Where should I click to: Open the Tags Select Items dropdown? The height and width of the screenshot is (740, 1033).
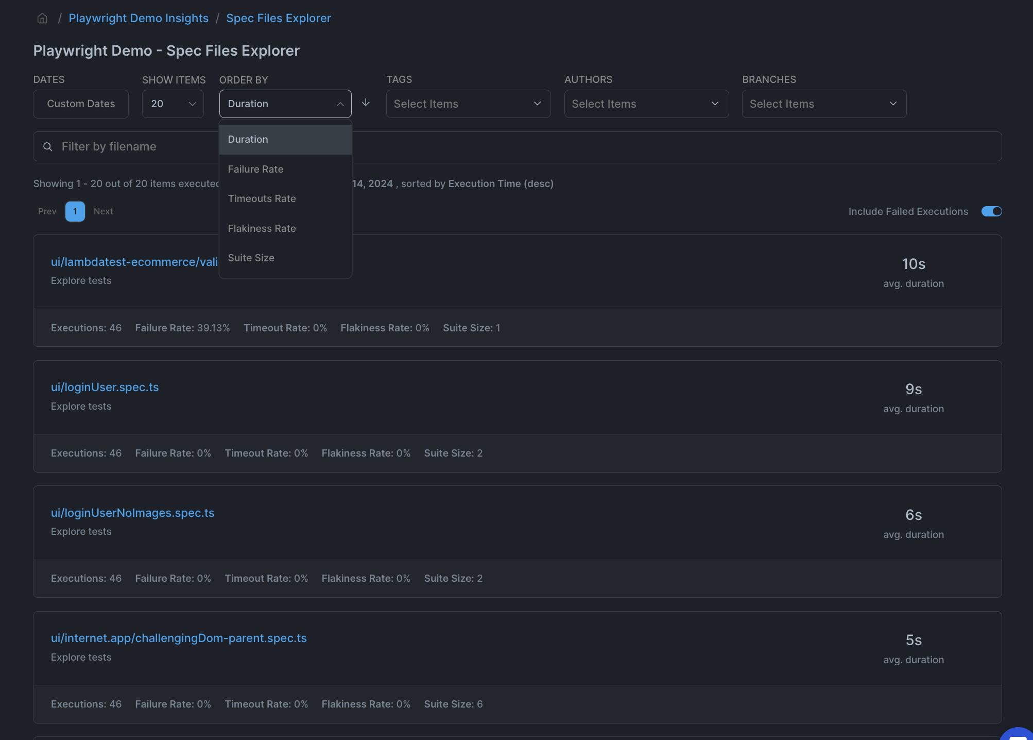468,104
